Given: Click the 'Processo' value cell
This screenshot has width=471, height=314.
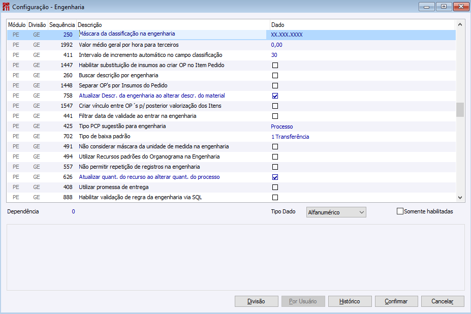Looking at the screenshot, I should (282, 127).
